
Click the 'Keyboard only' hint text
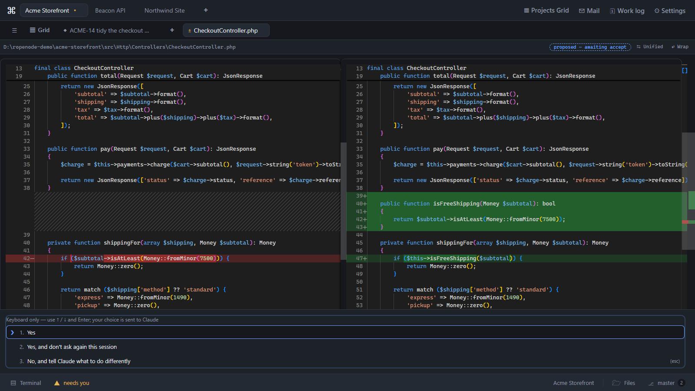(83, 320)
